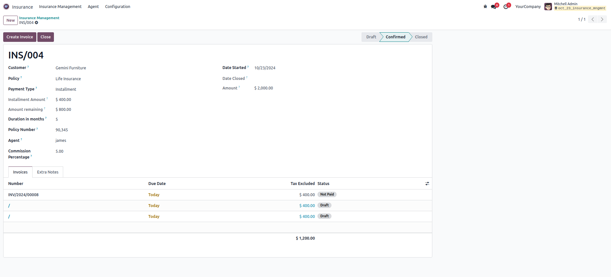Go to next record arrow
Viewport: 611px width, 277px height.
602,19
